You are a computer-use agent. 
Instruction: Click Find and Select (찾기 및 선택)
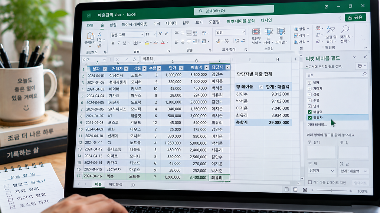point(345,34)
